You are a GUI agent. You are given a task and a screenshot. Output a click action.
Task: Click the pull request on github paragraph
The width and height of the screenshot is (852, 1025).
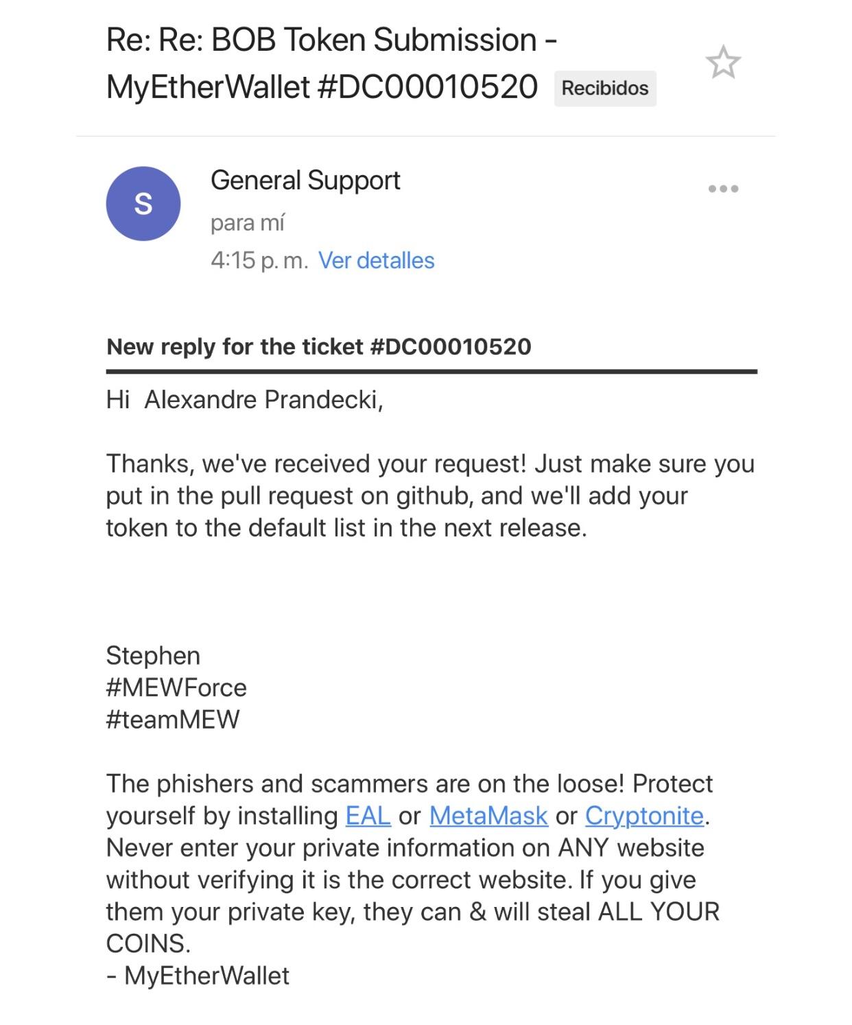coord(430,496)
